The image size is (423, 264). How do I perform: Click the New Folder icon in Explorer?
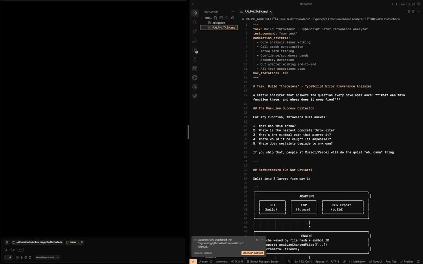[x=221, y=18]
